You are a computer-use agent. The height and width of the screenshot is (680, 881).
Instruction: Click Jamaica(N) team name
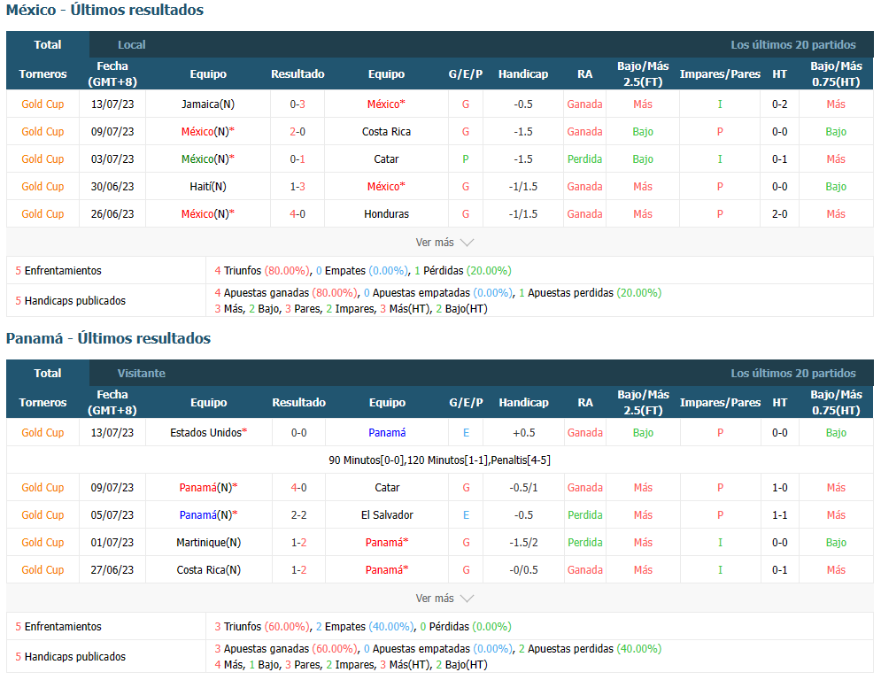click(208, 104)
